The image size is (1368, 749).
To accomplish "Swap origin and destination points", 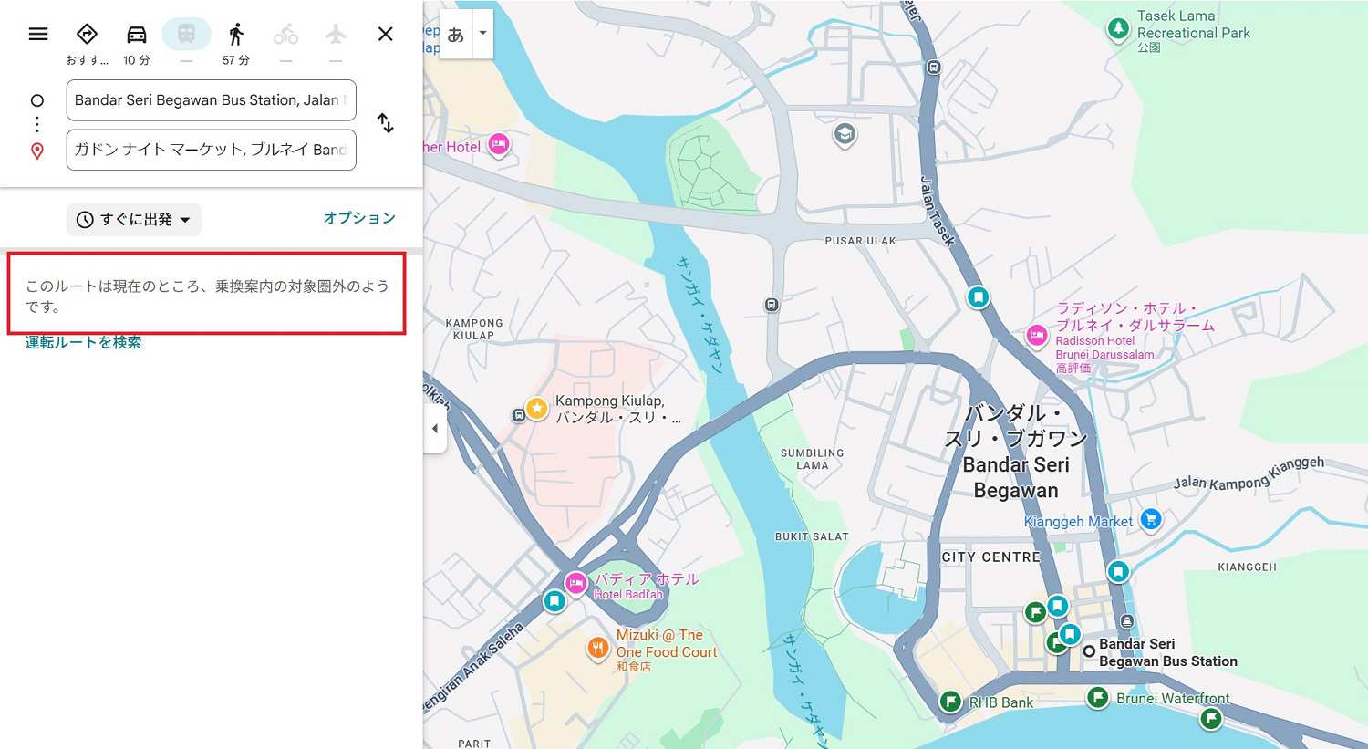I will click(x=386, y=123).
